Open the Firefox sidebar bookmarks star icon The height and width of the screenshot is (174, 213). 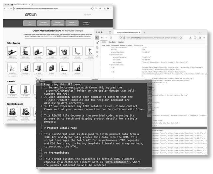(x=97, y=56)
